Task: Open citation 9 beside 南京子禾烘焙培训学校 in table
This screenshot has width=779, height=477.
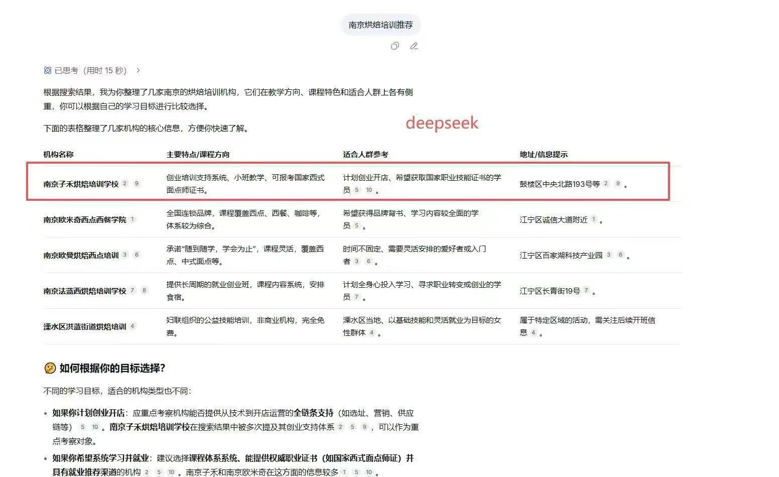Action: tap(137, 184)
